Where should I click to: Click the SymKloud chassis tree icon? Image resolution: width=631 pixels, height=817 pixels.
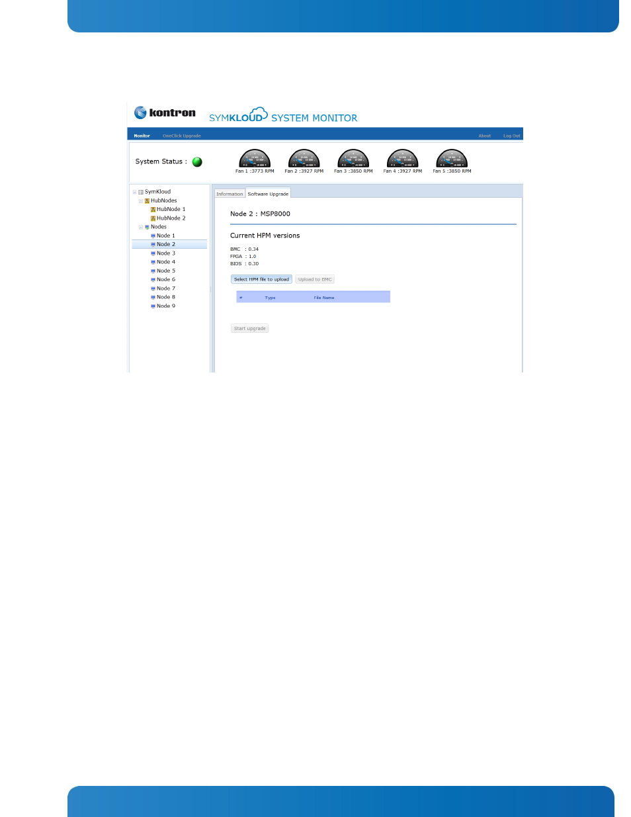click(x=141, y=192)
